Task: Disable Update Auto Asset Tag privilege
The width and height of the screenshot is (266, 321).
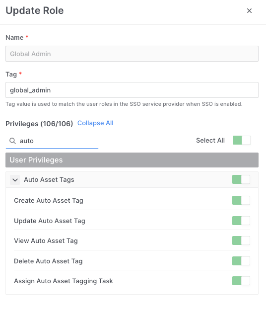Action: tap(241, 221)
